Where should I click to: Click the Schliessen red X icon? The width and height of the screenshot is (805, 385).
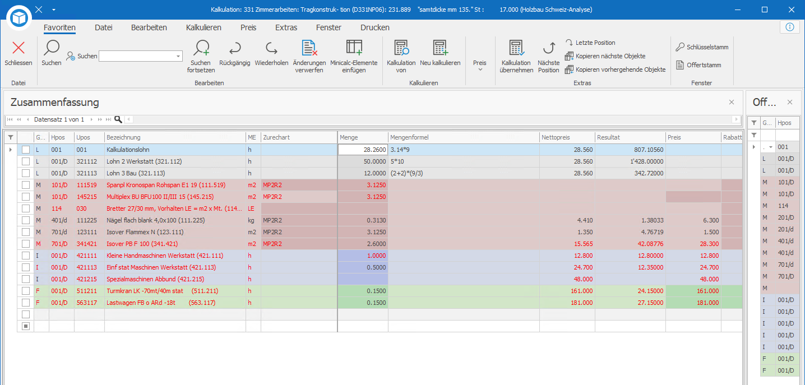tap(18, 48)
